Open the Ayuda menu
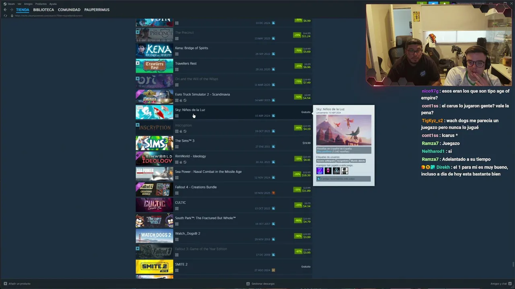 point(53,4)
